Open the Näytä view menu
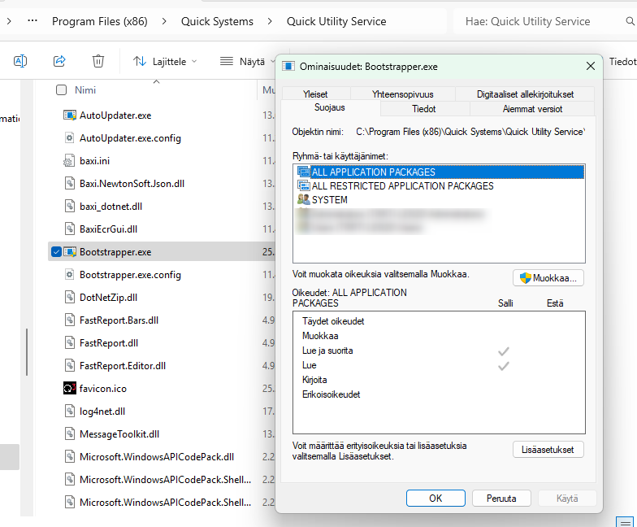 [246, 62]
